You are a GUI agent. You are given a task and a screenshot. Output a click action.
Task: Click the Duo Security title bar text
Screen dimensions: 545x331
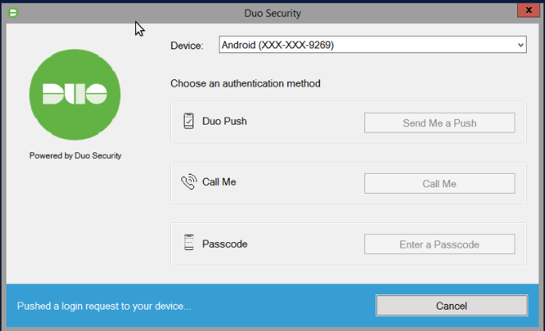pos(272,13)
